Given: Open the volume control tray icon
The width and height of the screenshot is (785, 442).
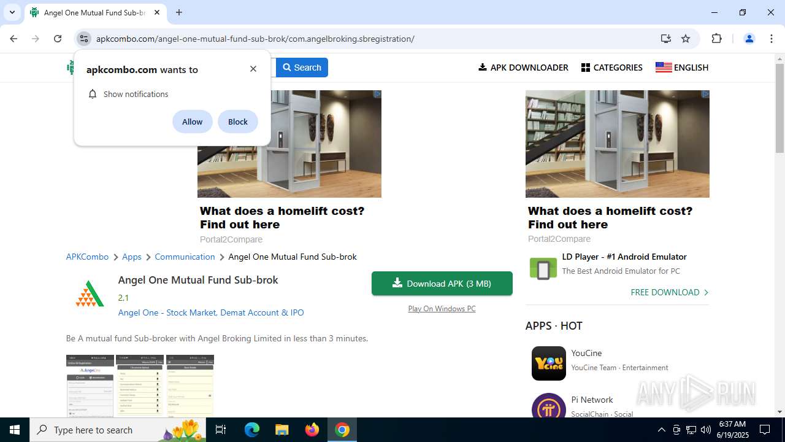Looking at the screenshot, I should pyautogui.click(x=706, y=430).
